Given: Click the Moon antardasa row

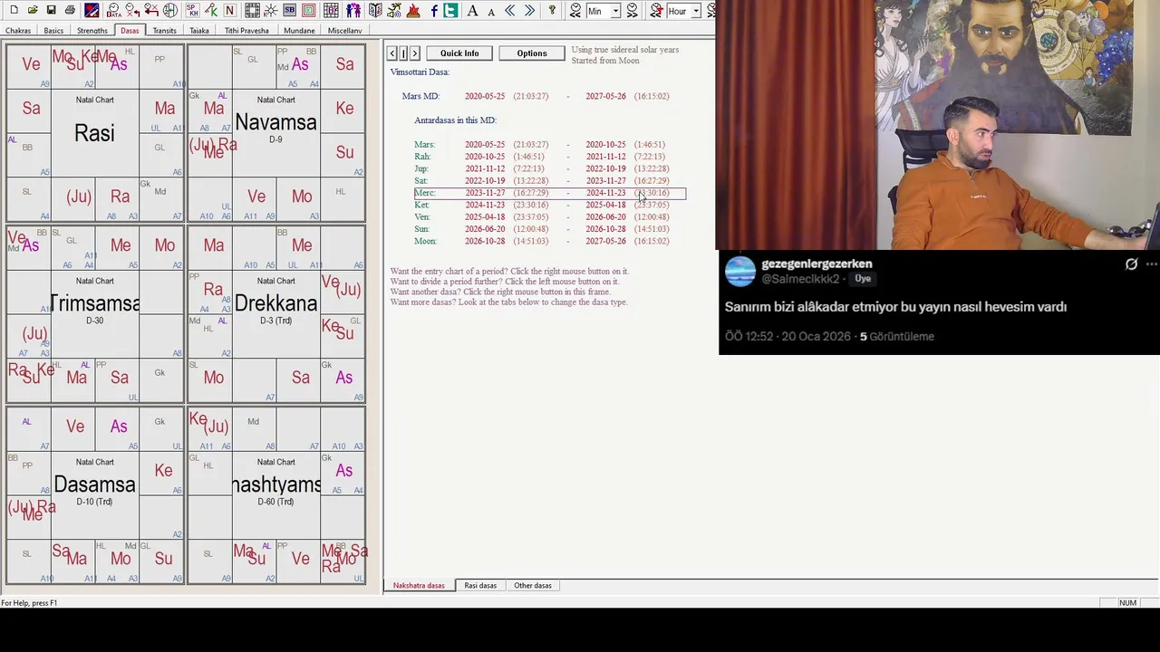Looking at the screenshot, I should pos(540,241).
